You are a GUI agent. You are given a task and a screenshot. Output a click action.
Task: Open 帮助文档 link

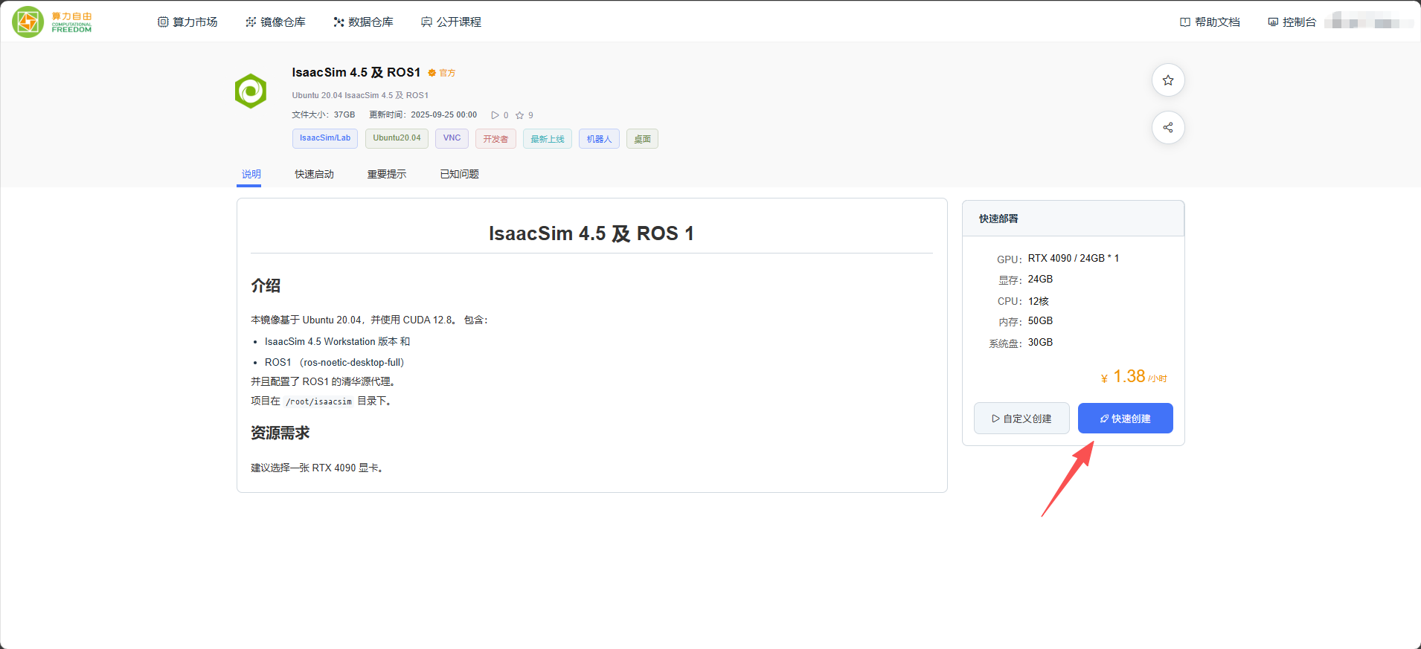tap(1210, 22)
